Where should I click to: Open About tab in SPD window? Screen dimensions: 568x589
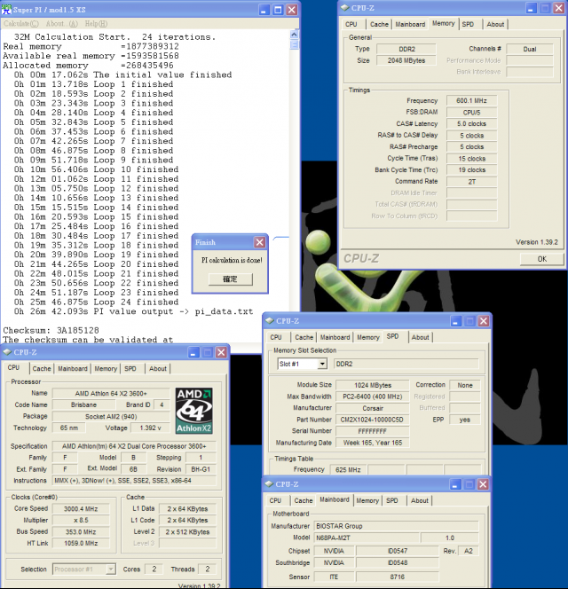tap(420, 337)
